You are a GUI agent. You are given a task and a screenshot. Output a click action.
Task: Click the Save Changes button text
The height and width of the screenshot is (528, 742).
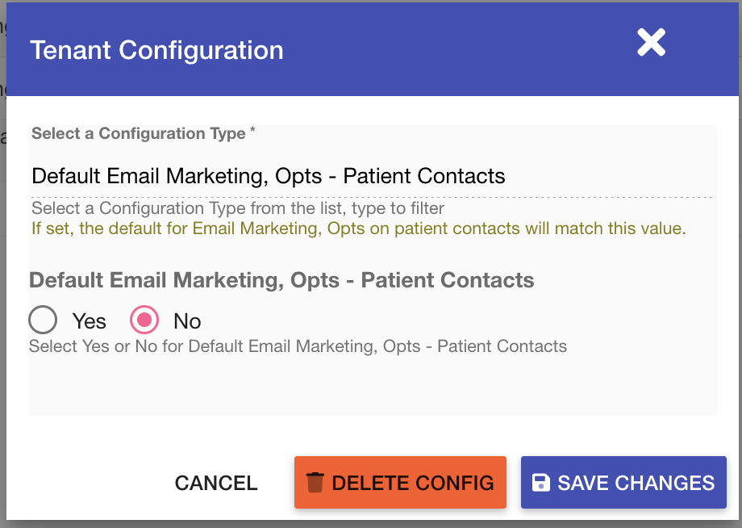coord(636,483)
